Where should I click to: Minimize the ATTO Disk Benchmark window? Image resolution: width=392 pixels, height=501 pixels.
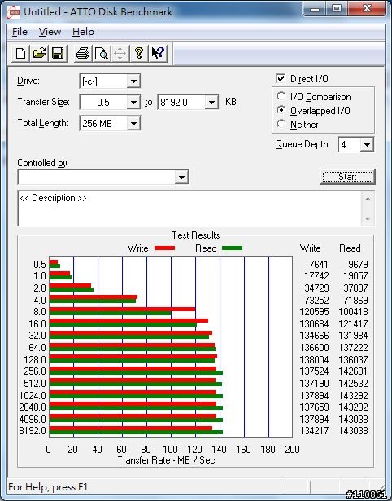315,9
